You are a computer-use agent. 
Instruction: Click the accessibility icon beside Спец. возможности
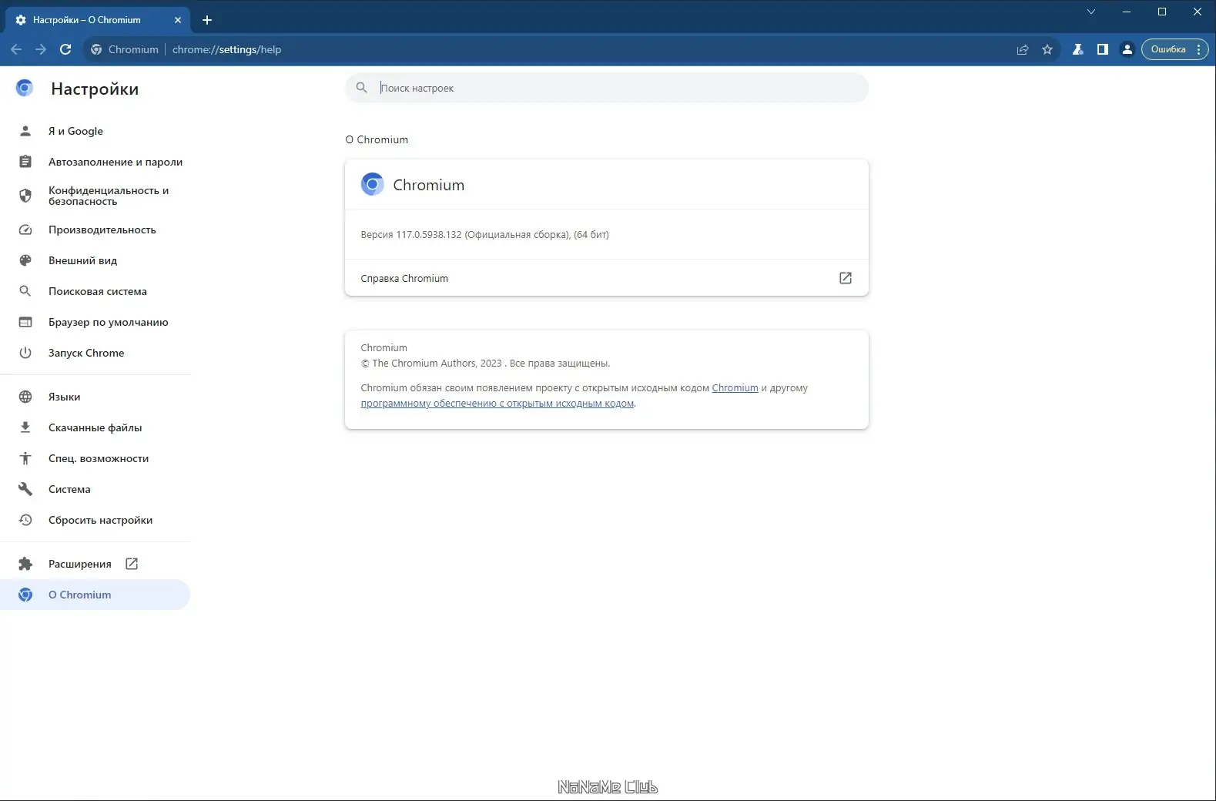[25, 458]
